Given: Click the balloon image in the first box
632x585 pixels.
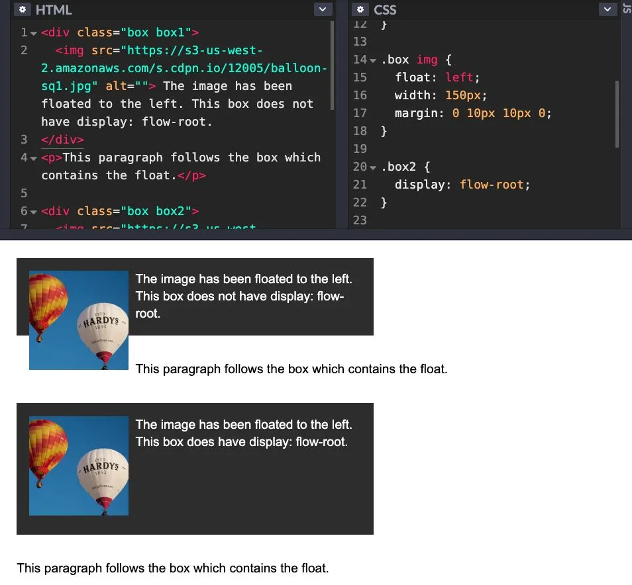Looking at the screenshot, I should point(79,320).
